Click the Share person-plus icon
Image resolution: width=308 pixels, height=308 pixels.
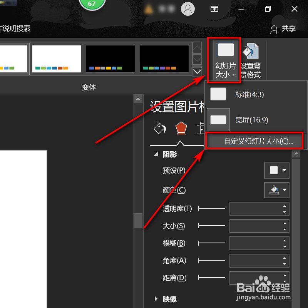click(x=274, y=30)
